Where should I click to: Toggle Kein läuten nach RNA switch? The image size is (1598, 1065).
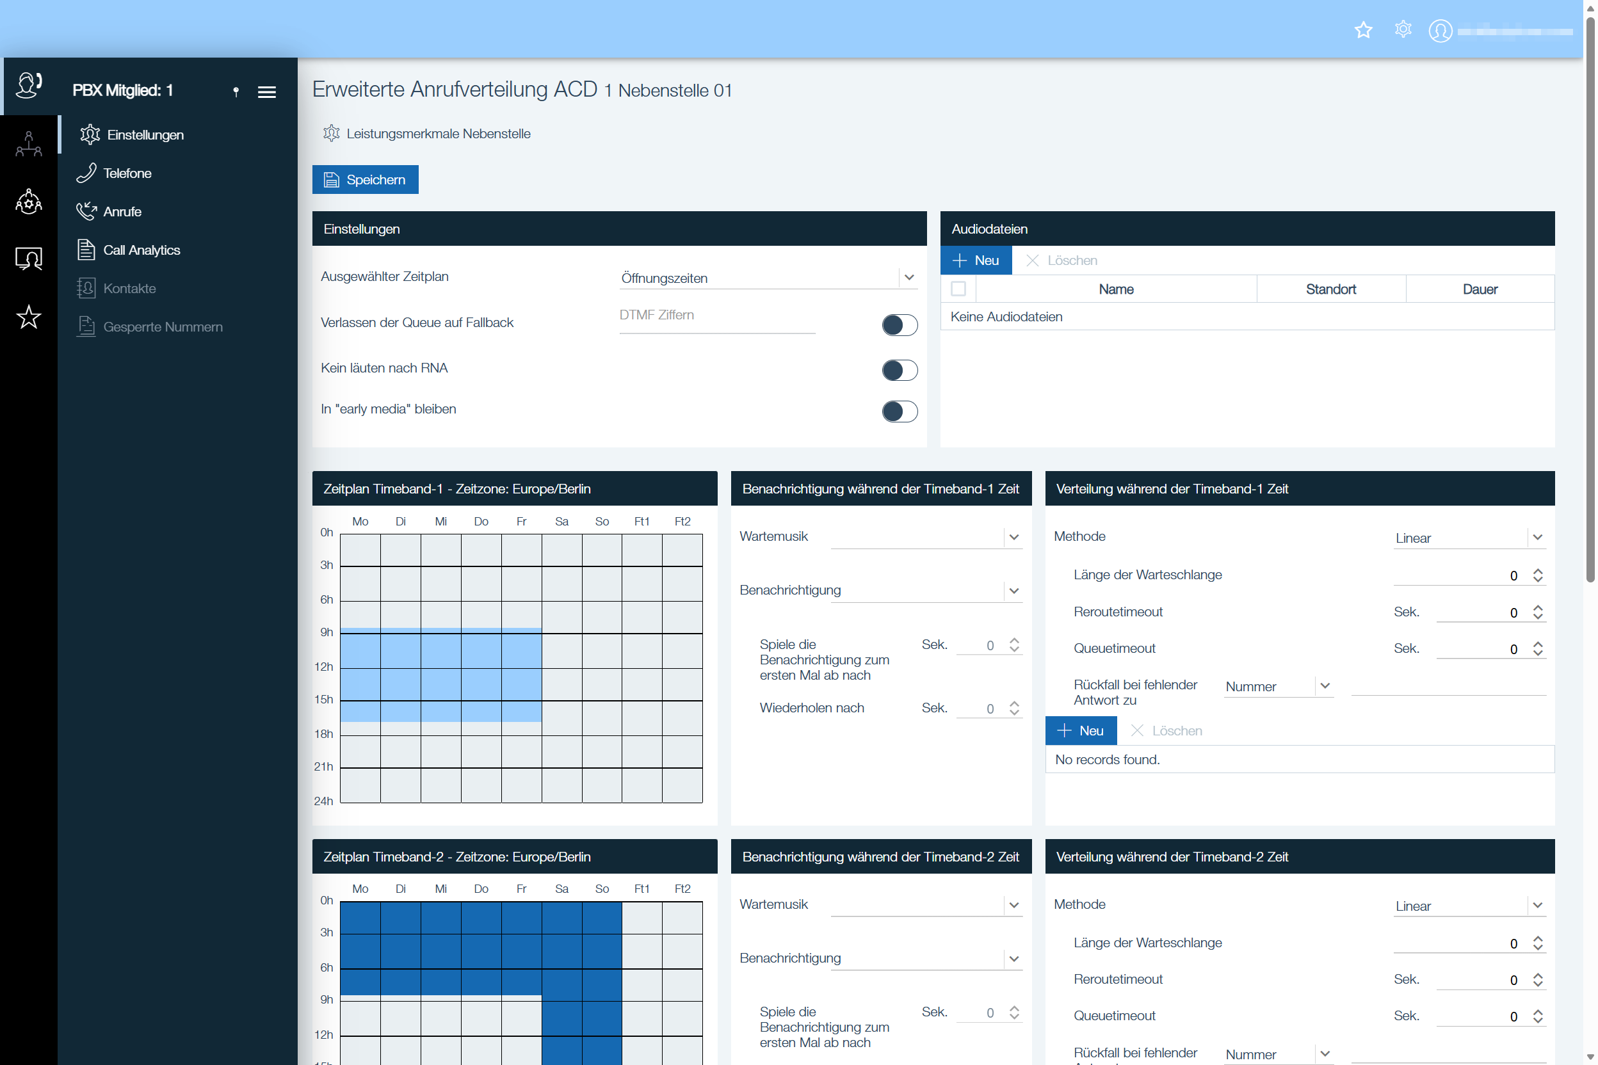[x=899, y=370]
